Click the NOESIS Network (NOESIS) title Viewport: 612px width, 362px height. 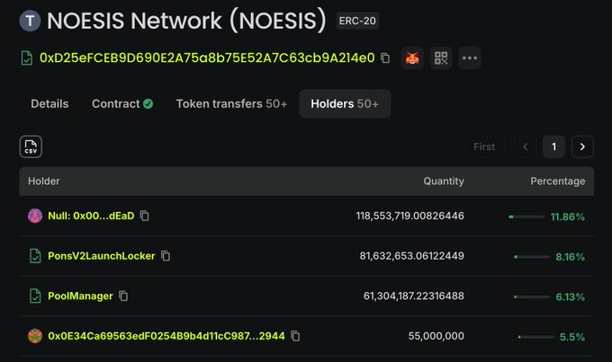(x=186, y=21)
